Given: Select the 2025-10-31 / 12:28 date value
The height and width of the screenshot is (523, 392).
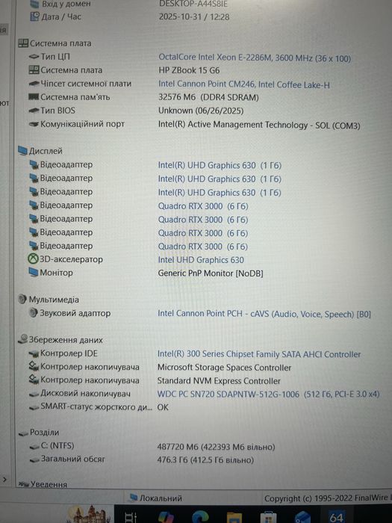Looking at the screenshot, I should [x=194, y=16].
